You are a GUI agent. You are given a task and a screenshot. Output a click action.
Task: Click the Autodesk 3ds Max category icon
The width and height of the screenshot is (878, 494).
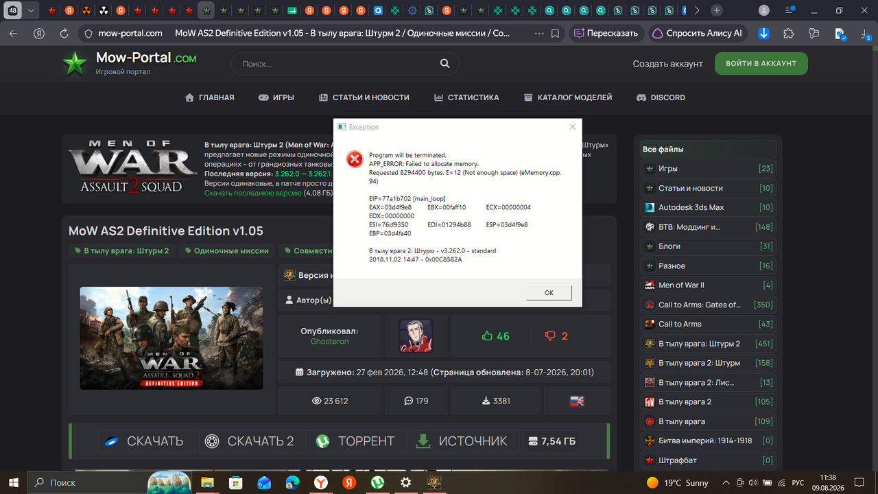[650, 207]
